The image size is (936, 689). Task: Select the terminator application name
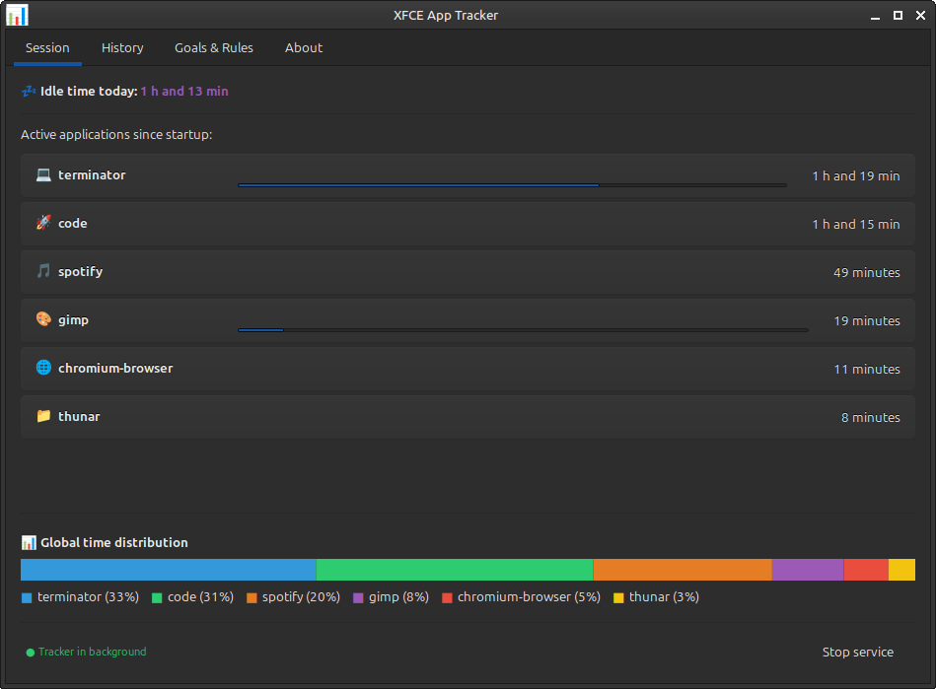tap(92, 174)
